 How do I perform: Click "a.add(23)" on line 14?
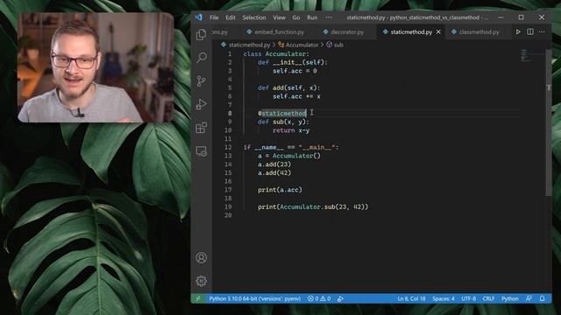(x=274, y=164)
